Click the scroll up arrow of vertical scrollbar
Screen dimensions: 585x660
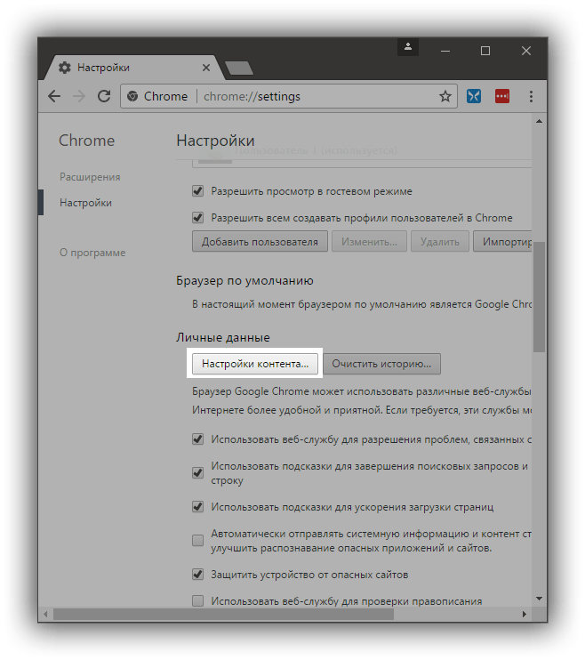click(539, 121)
